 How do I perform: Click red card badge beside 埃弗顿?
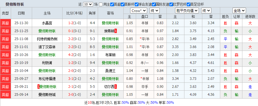pos(116,31)
